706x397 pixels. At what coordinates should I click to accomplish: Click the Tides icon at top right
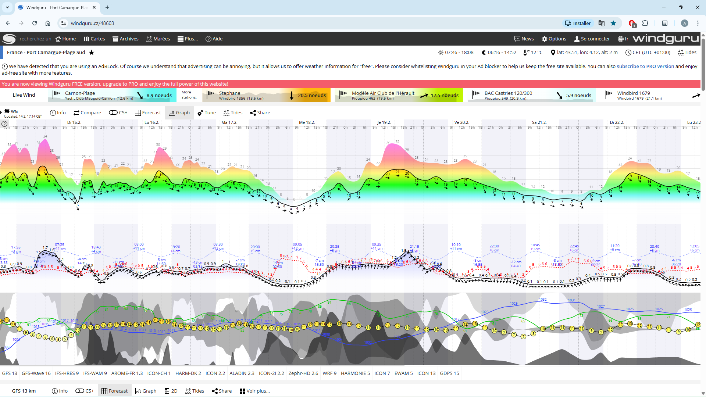[687, 53]
